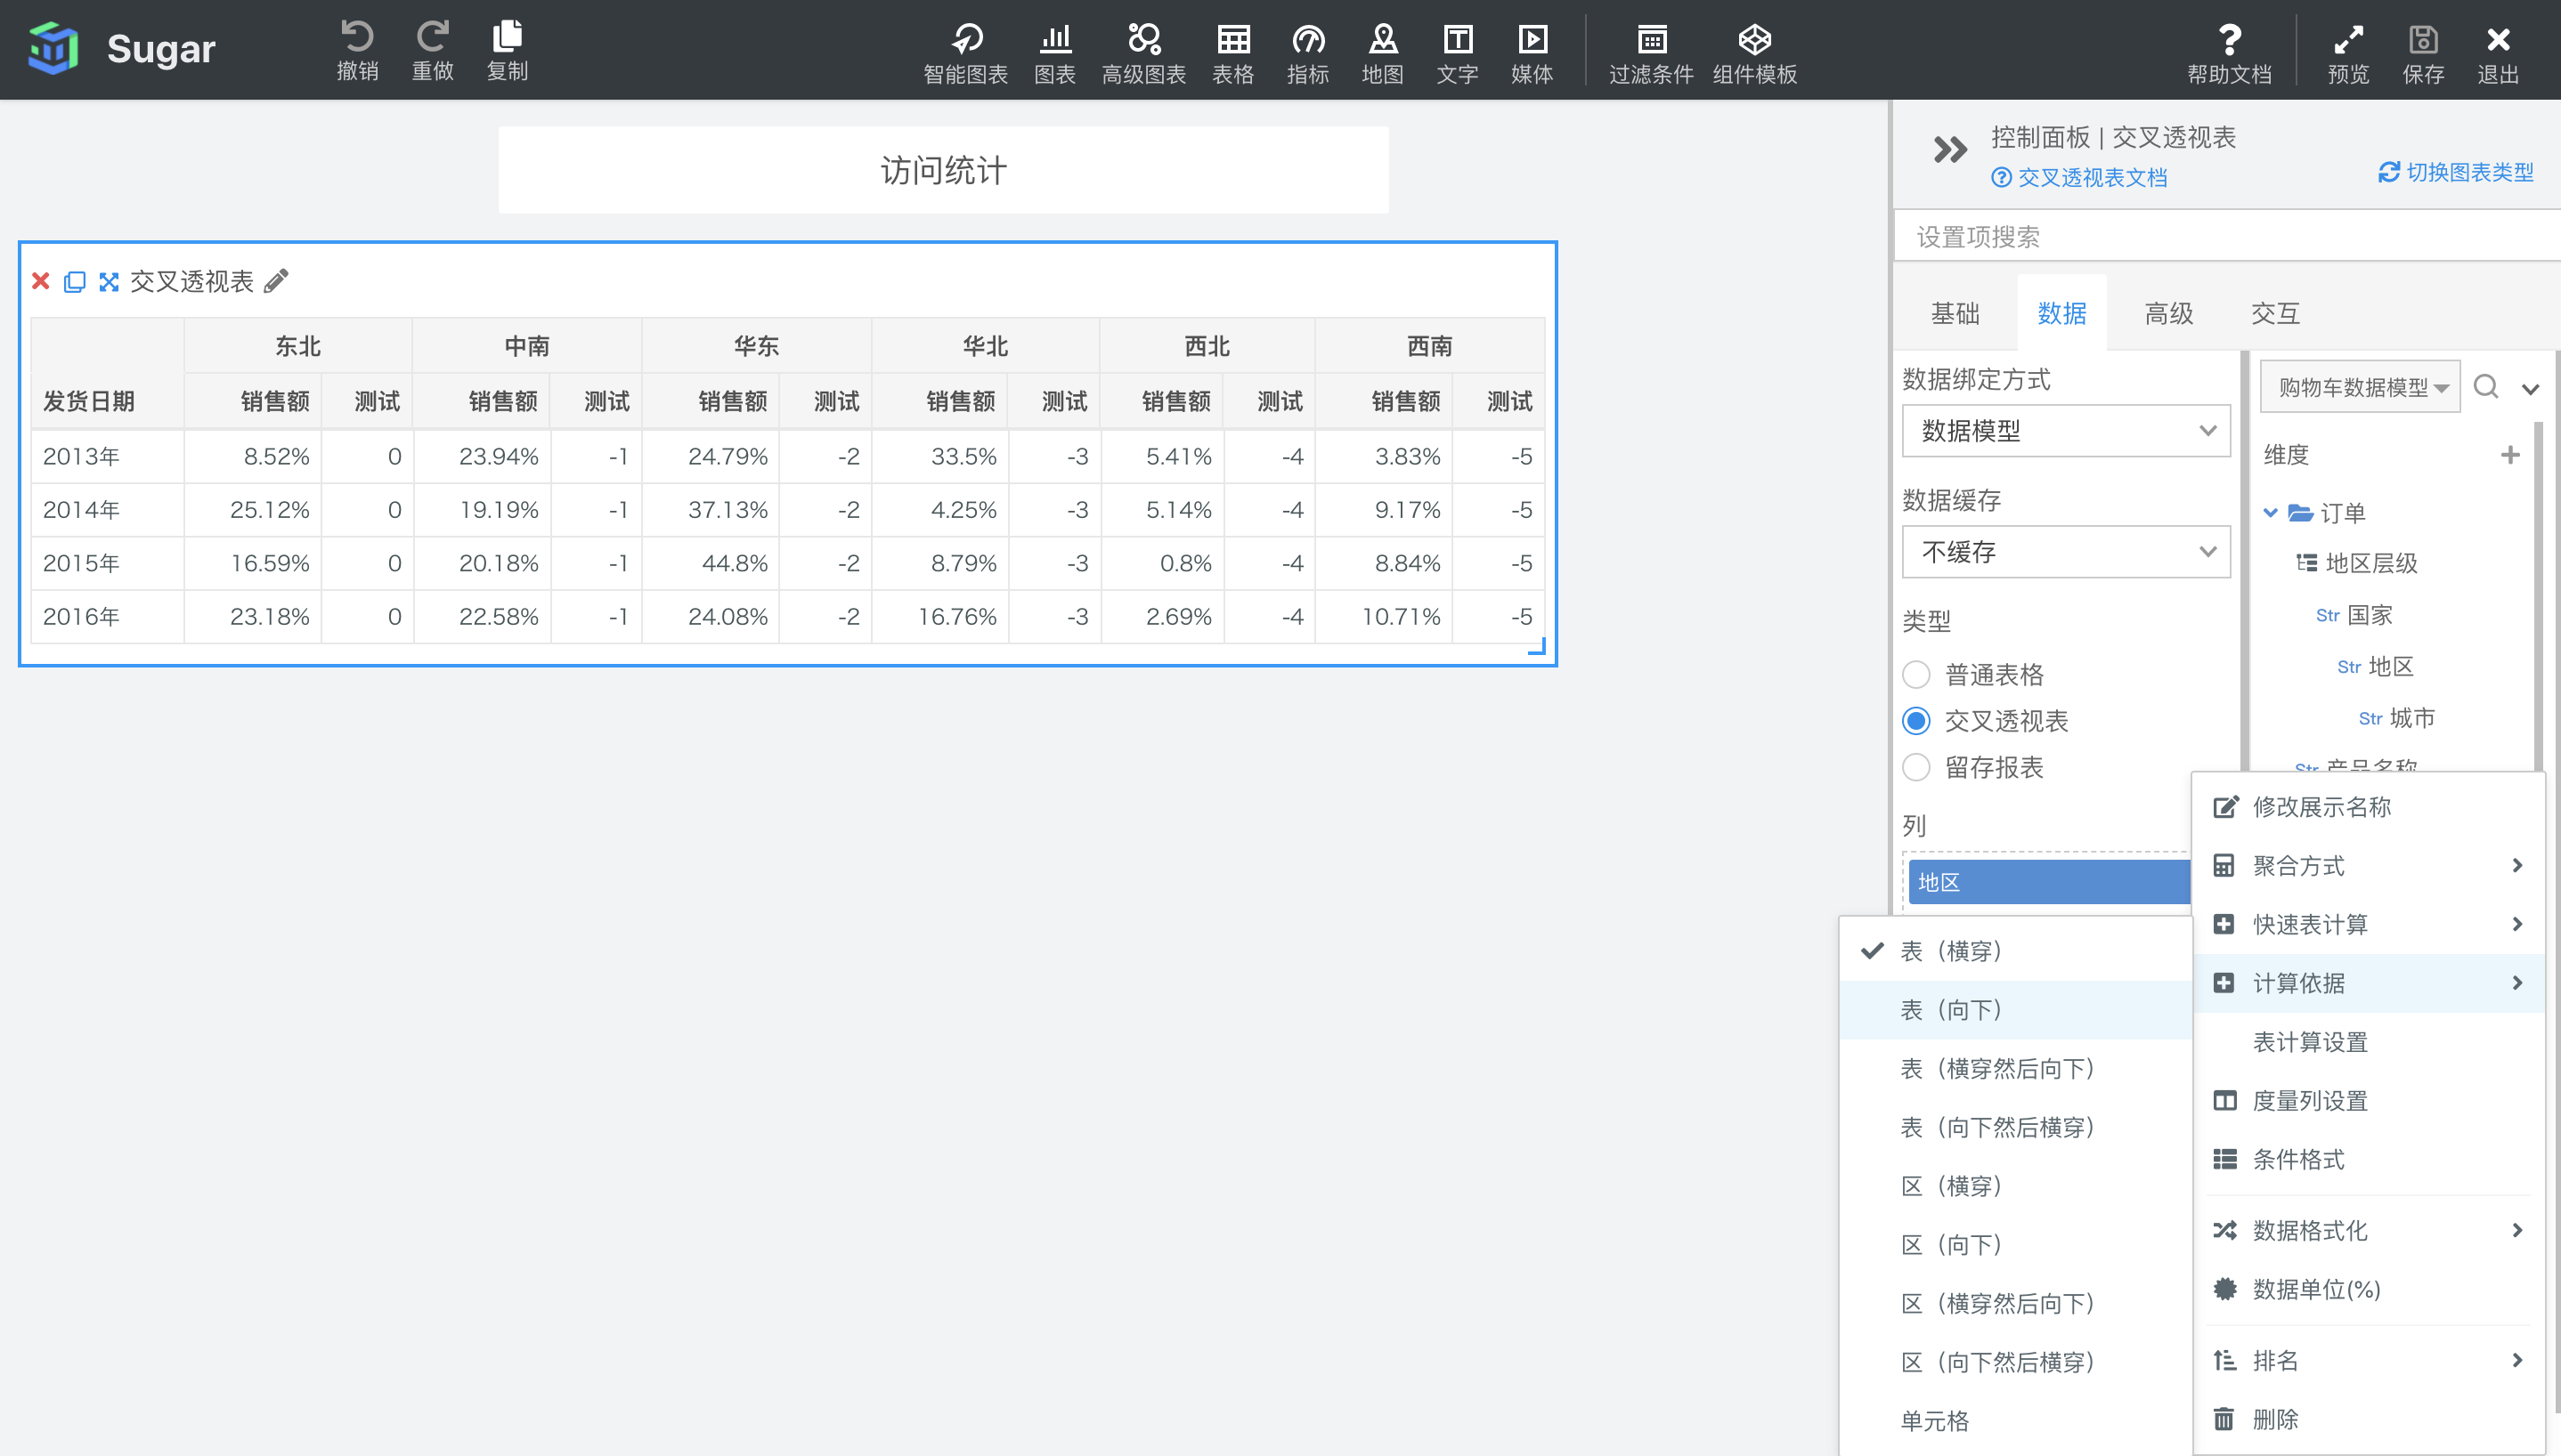Delete the chart with red X icon

41,281
